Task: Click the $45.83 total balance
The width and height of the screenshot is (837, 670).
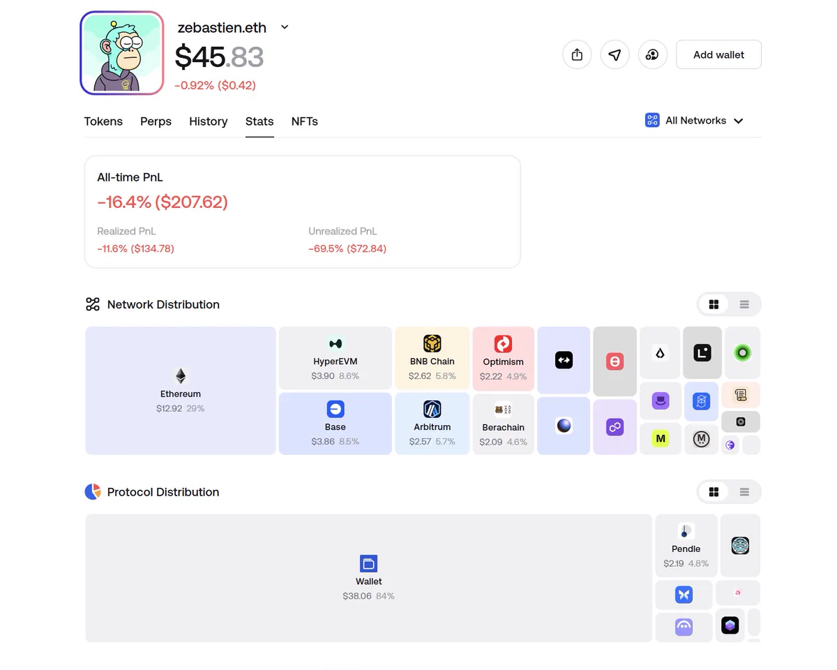Action: pos(219,57)
